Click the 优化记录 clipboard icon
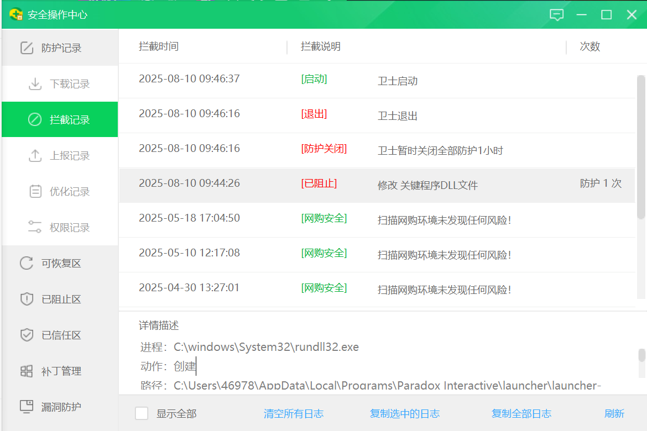 tap(35, 192)
